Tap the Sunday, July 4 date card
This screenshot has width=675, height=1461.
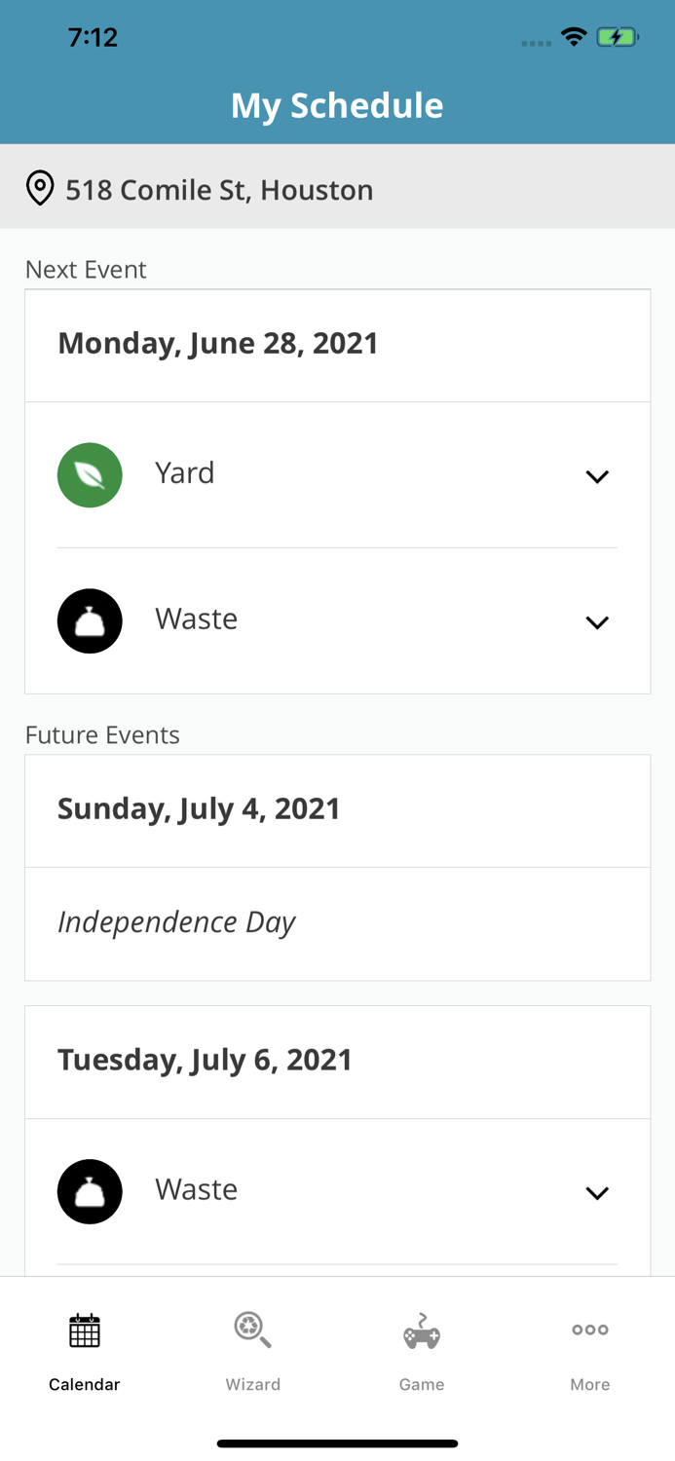[x=199, y=808]
